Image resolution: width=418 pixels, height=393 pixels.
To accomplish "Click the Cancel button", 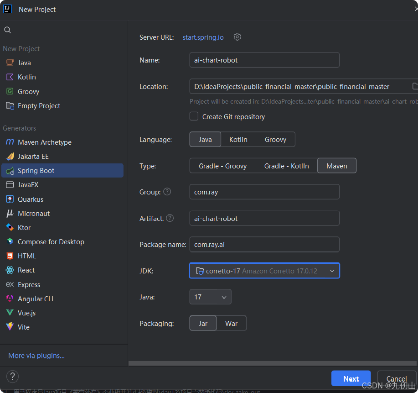I will tap(397, 378).
